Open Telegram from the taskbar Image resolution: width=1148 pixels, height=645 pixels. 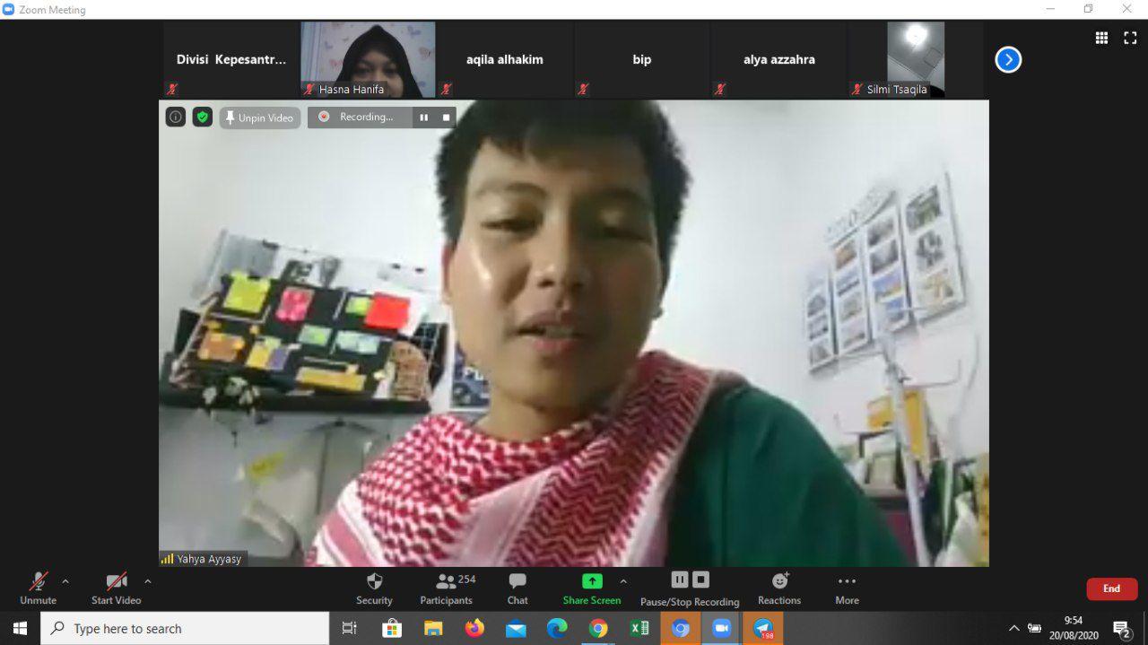763,629
